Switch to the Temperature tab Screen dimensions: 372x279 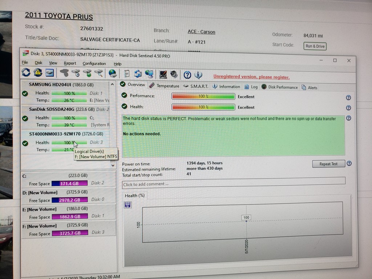[165, 86]
